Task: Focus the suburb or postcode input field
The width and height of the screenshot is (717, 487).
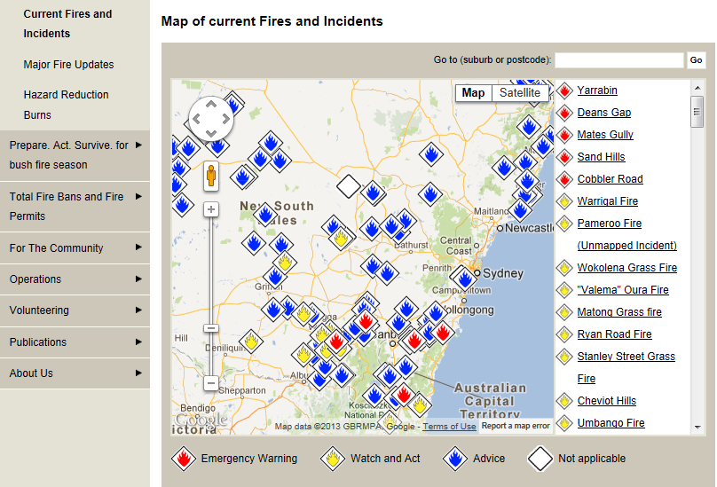Action: (619, 60)
